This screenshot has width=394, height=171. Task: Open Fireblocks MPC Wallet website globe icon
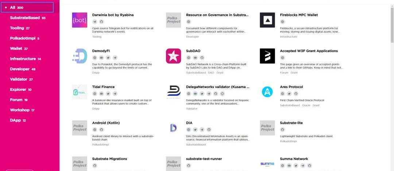click(282, 21)
